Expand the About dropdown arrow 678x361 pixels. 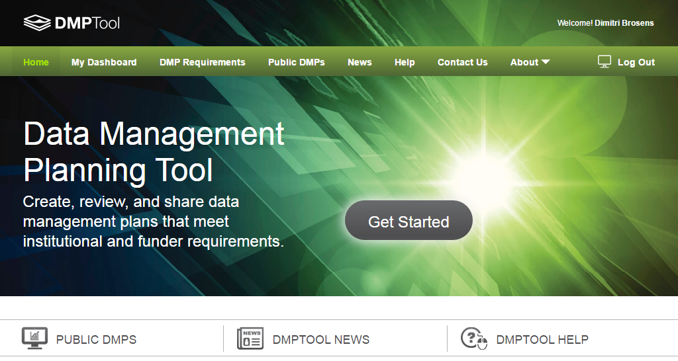coord(546,62)
